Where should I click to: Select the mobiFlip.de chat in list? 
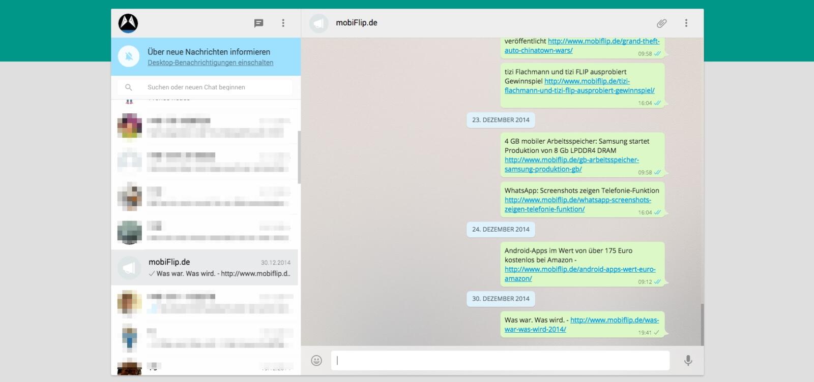205,267
